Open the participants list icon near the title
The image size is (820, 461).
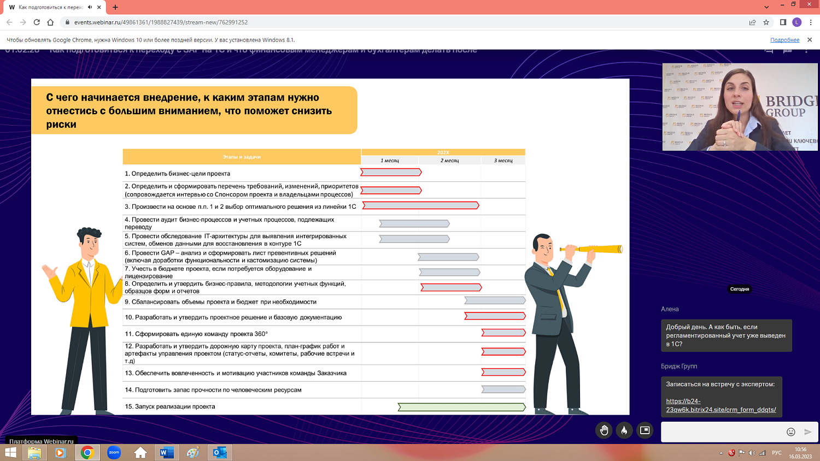[769, 50]
